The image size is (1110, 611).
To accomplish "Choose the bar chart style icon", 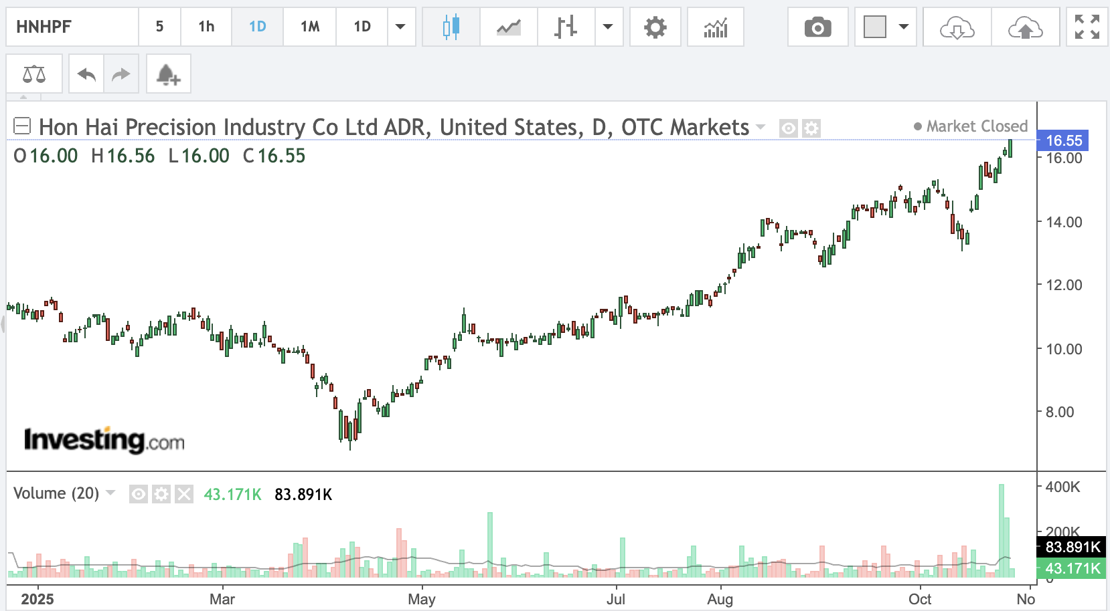I will [x=566, y=27].
